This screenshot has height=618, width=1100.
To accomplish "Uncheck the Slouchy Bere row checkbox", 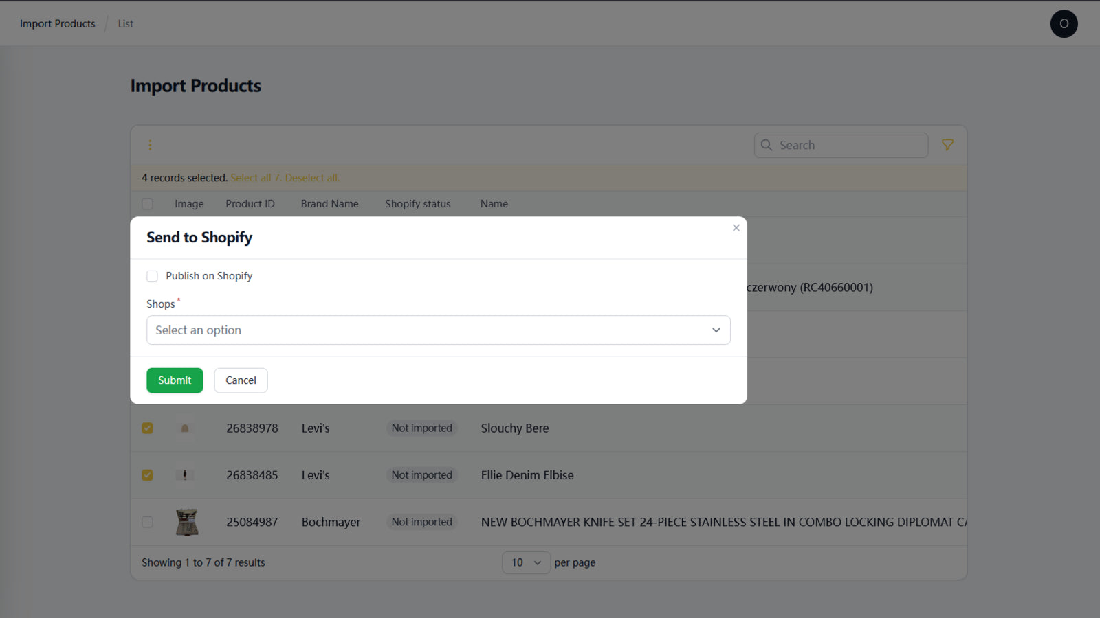I will (x=147, y=428).
